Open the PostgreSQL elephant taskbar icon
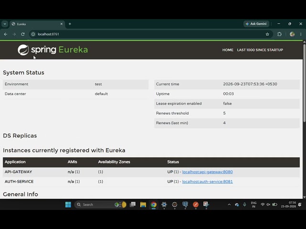This screenshot has height=229, width=306. pos(185,205)
